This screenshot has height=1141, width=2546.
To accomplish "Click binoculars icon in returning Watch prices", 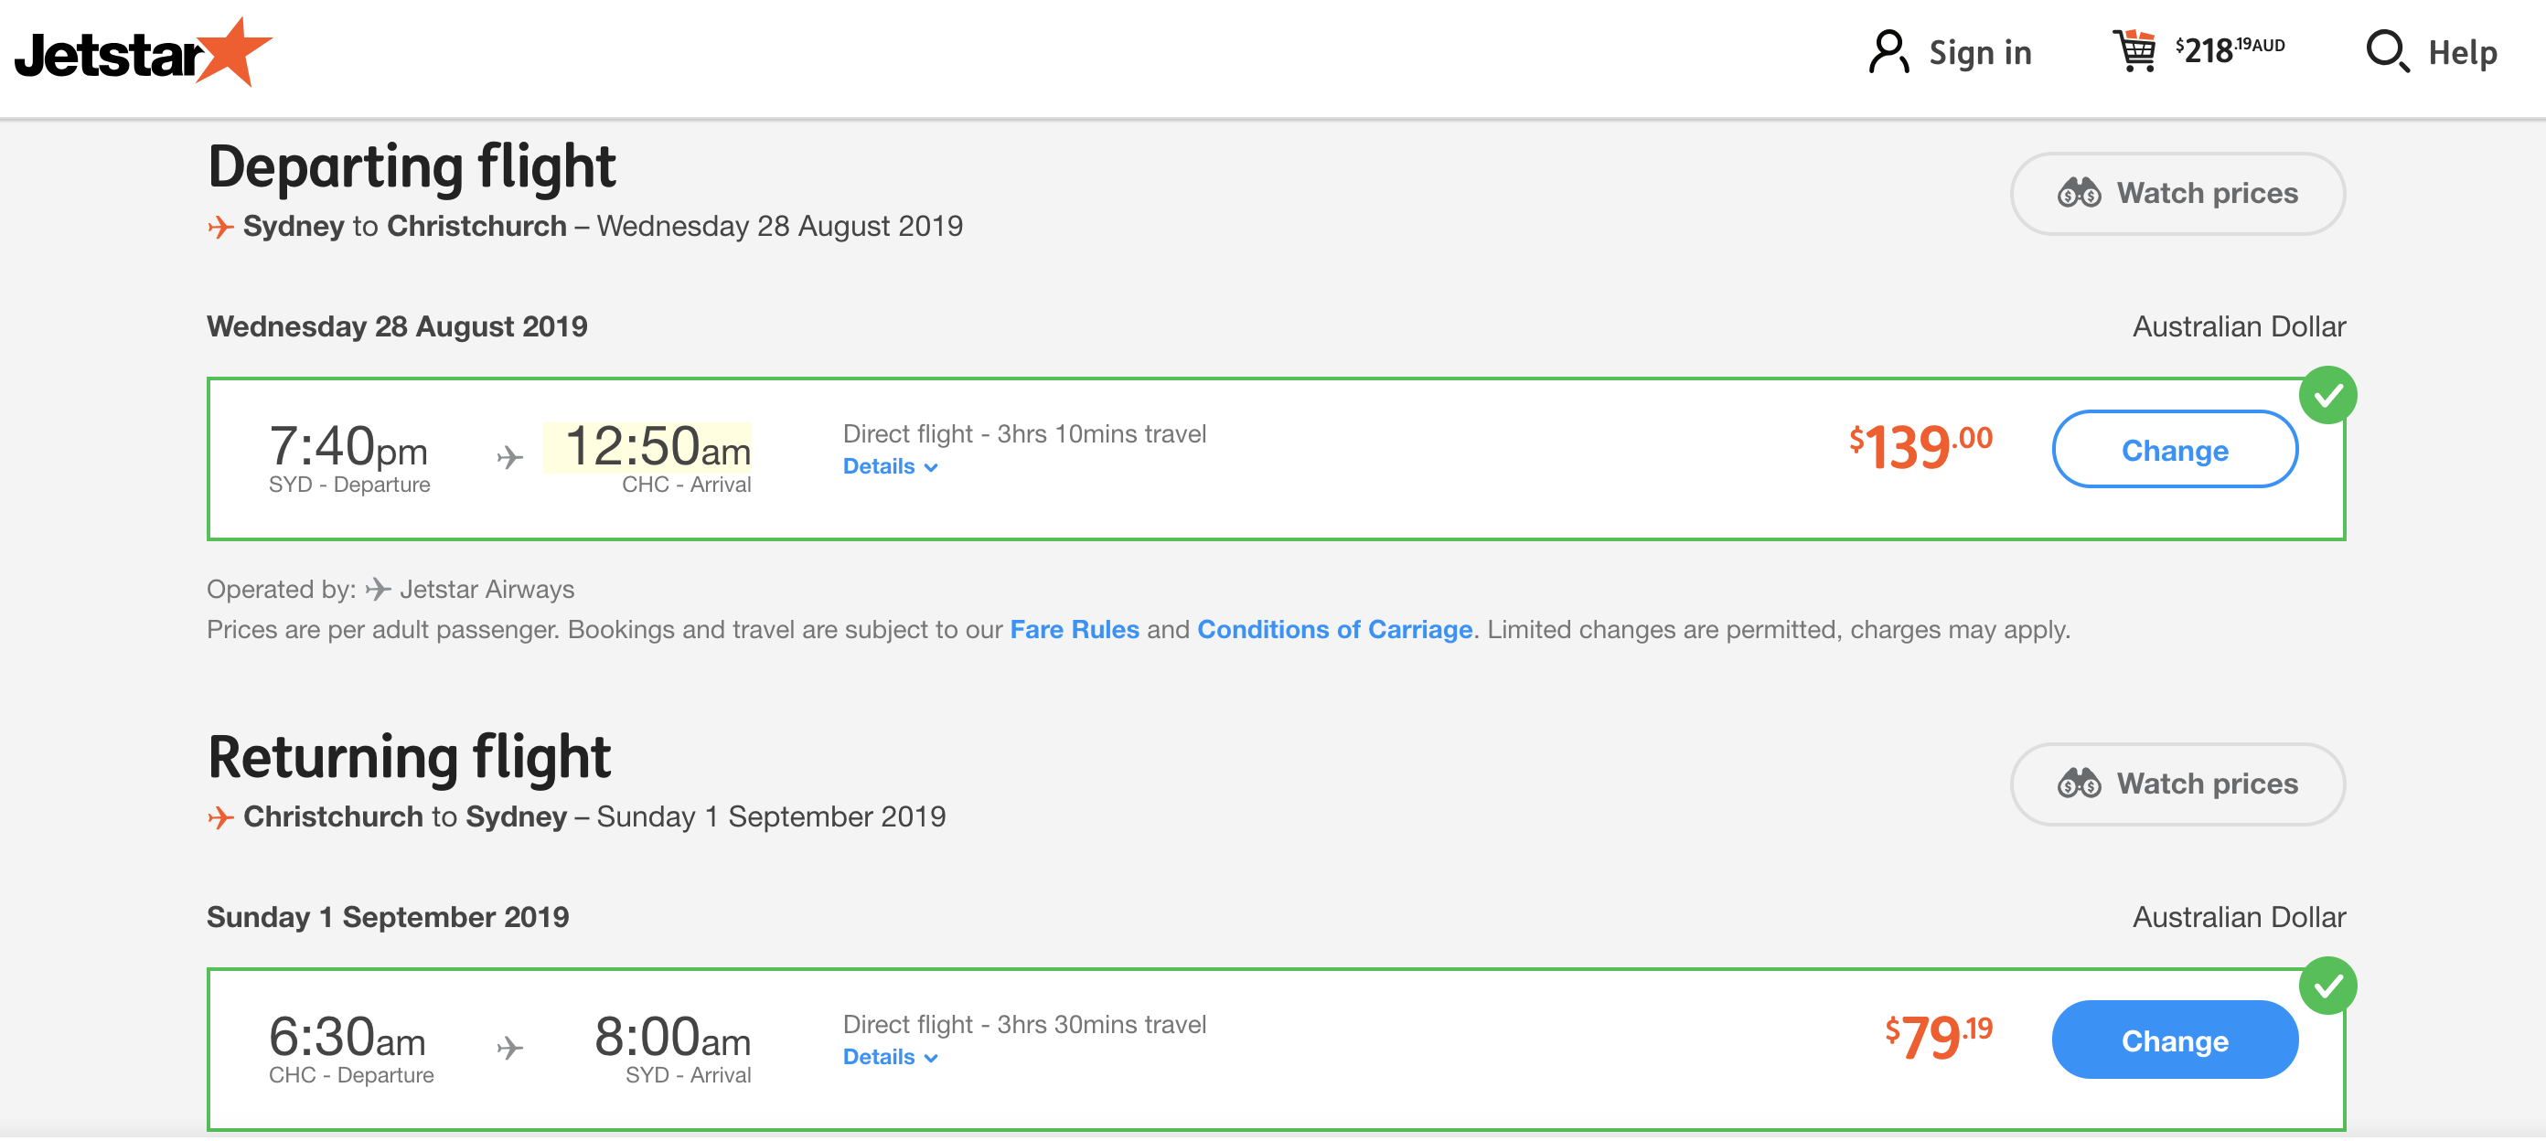I will pyautogui.click(x=2079, y=784).
